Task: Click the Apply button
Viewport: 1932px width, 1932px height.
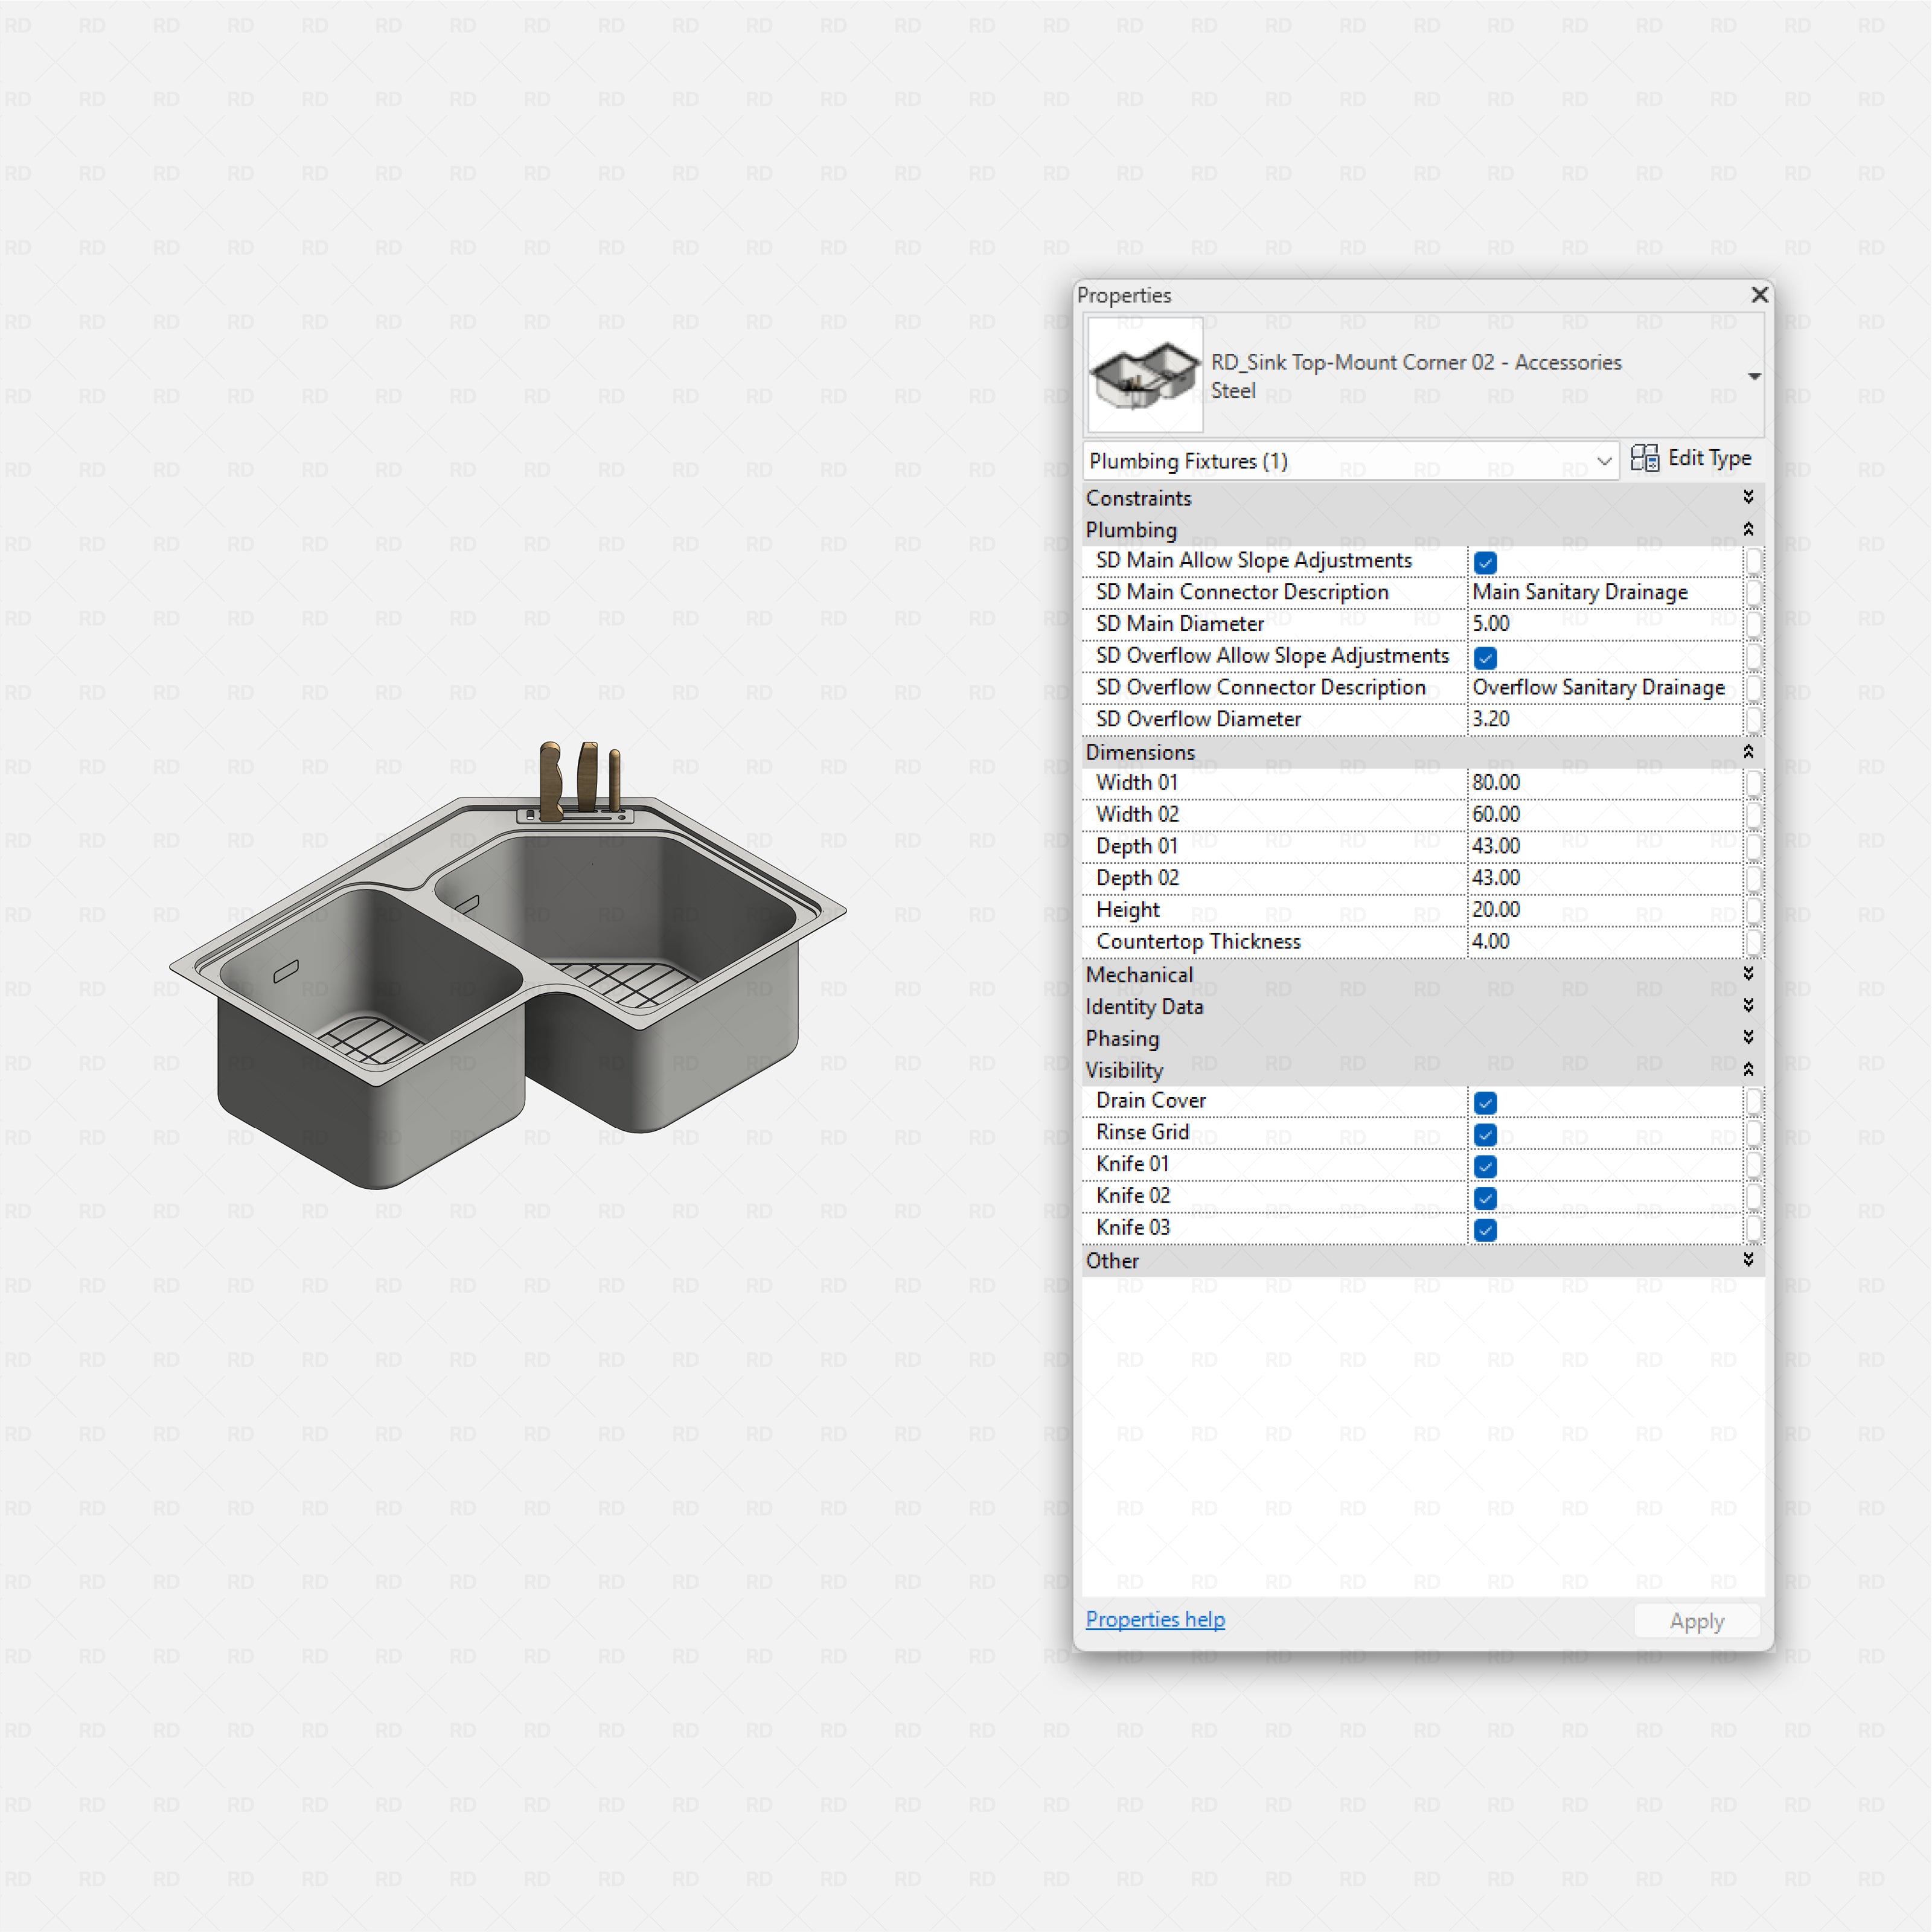Action: pos(1696,1620)
